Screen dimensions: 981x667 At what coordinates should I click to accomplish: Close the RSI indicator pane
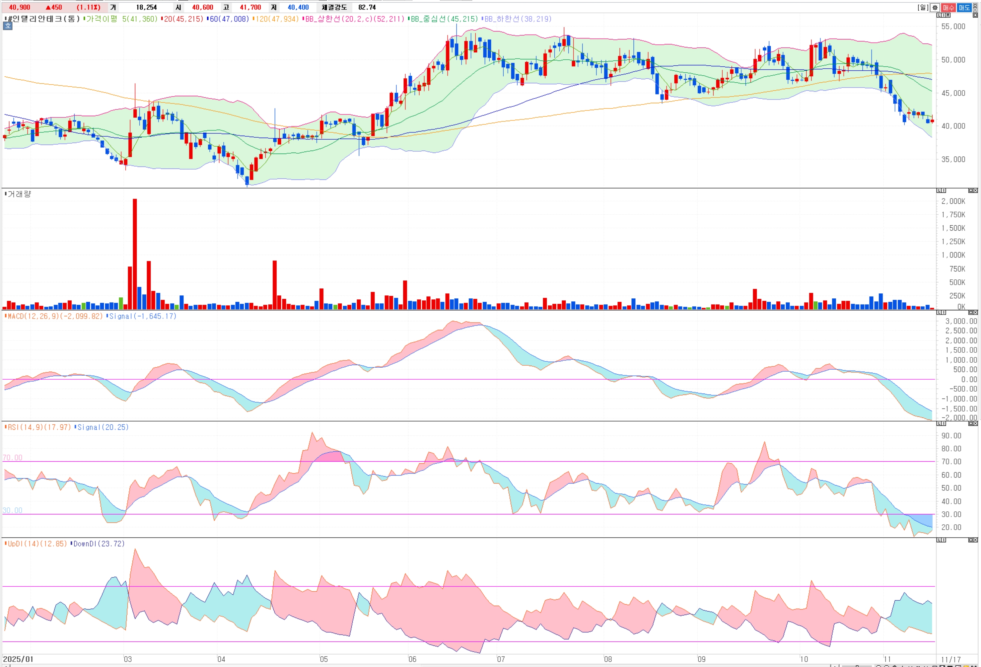click(975, 423)
